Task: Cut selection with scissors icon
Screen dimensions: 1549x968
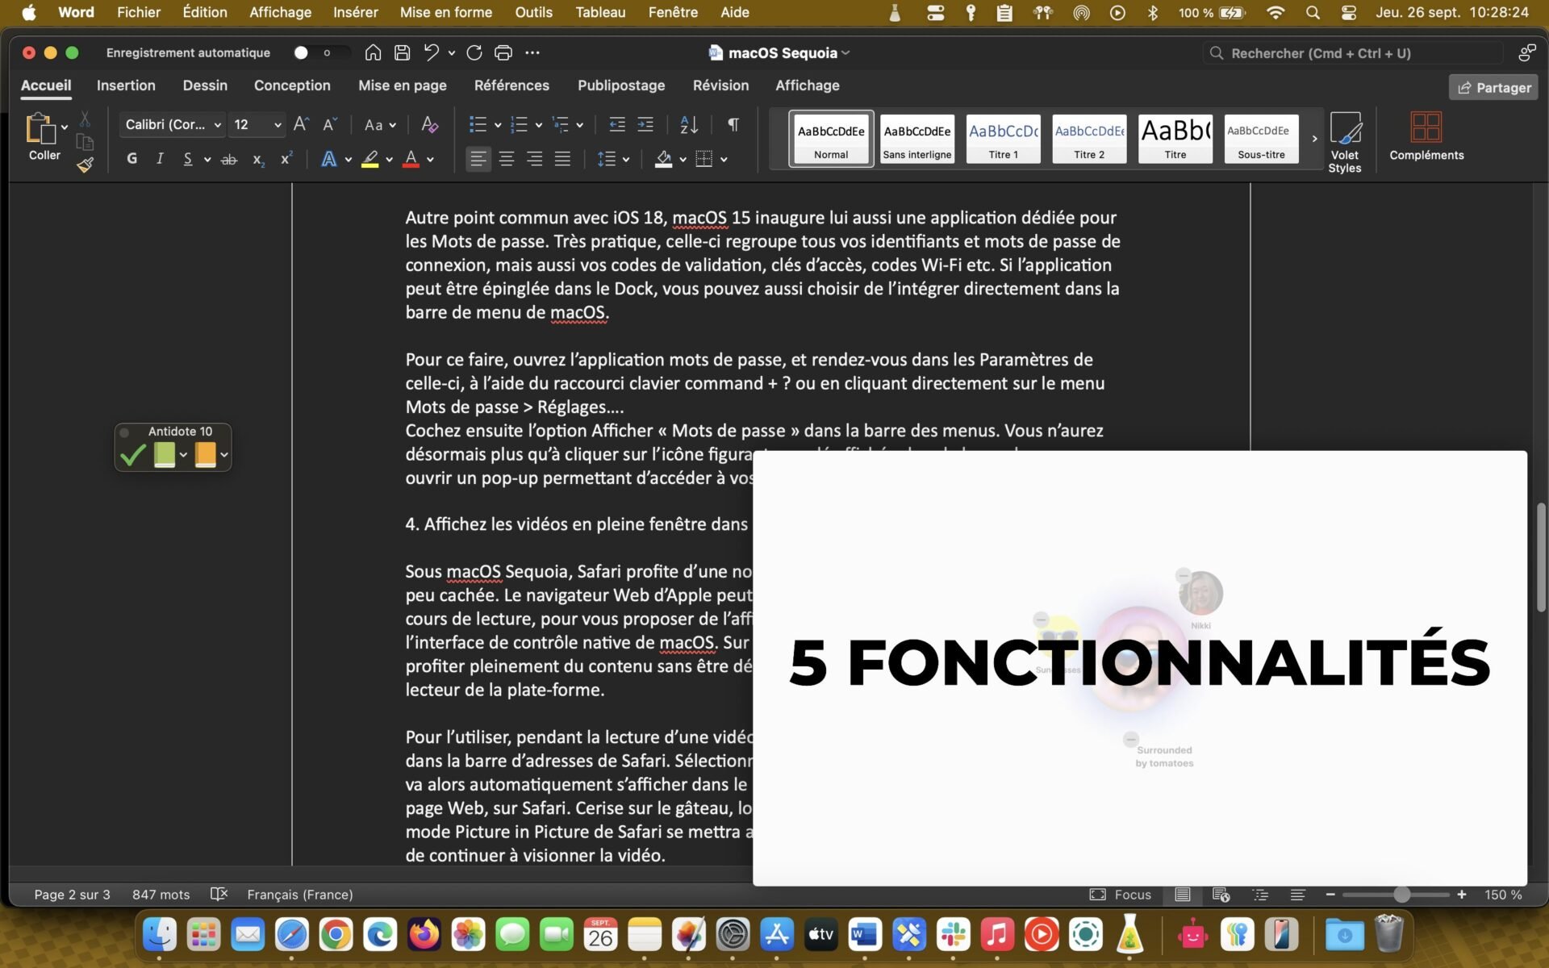Action: coord(85,119)
